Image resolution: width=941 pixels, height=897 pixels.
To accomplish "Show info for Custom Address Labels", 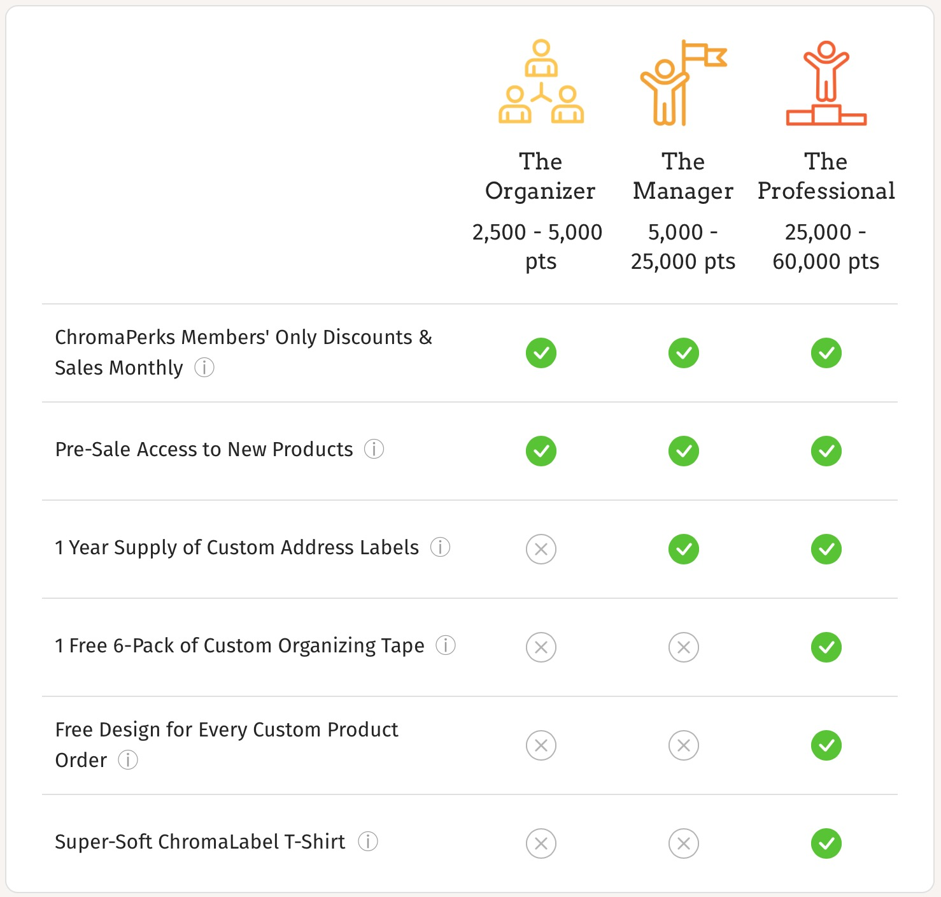I will tap(441, 547).
